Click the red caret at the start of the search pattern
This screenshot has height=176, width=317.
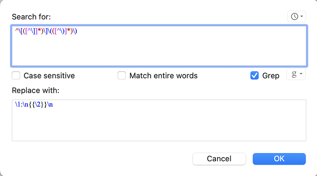click(17, 30)
